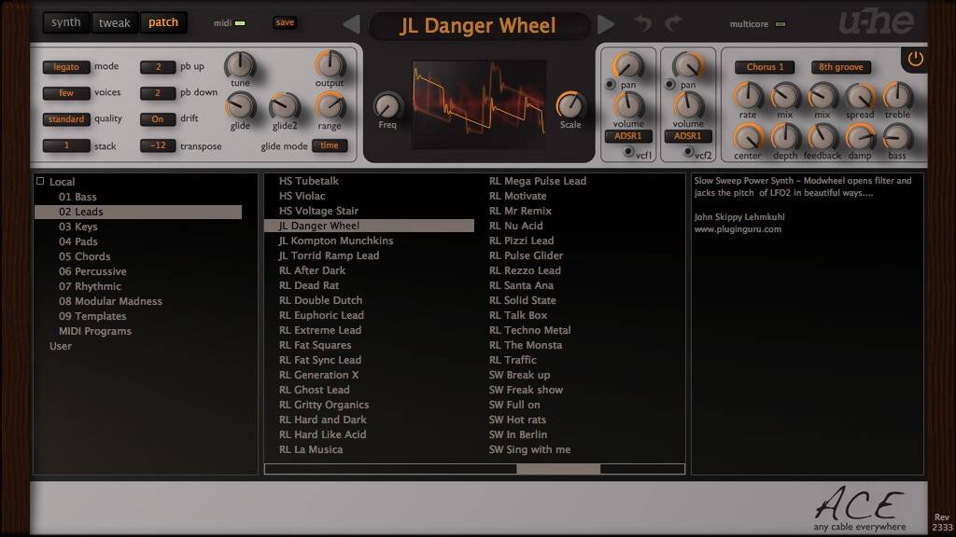
Task: Select the SW Sing with me preset
Action: click(x=530, y=449)
